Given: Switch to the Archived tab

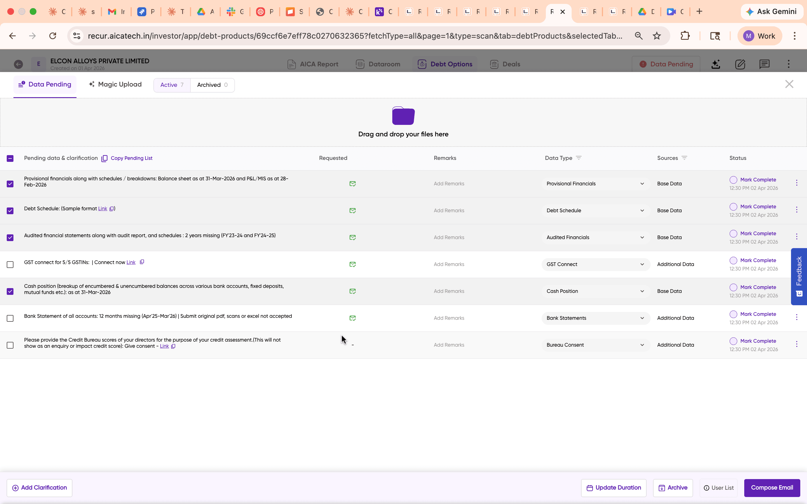Looking at the screenshot, I should 212,85.
